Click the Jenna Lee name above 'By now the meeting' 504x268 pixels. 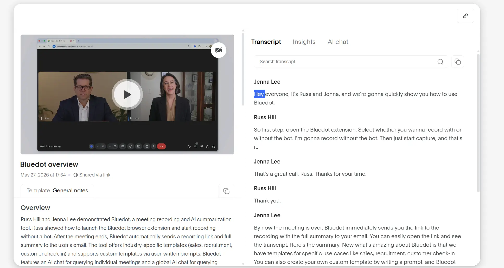[x=267, y=215]
